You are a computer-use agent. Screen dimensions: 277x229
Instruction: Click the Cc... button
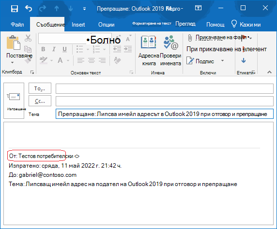40,101
